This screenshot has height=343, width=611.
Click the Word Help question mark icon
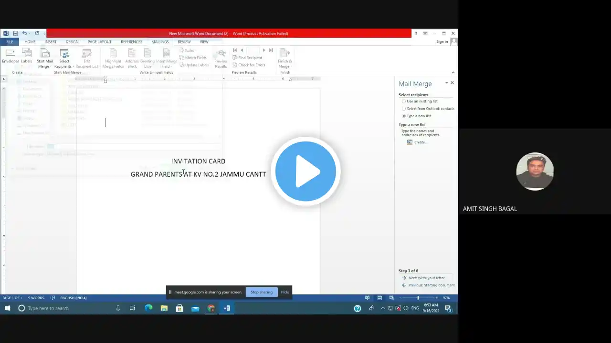click(416, 33)
